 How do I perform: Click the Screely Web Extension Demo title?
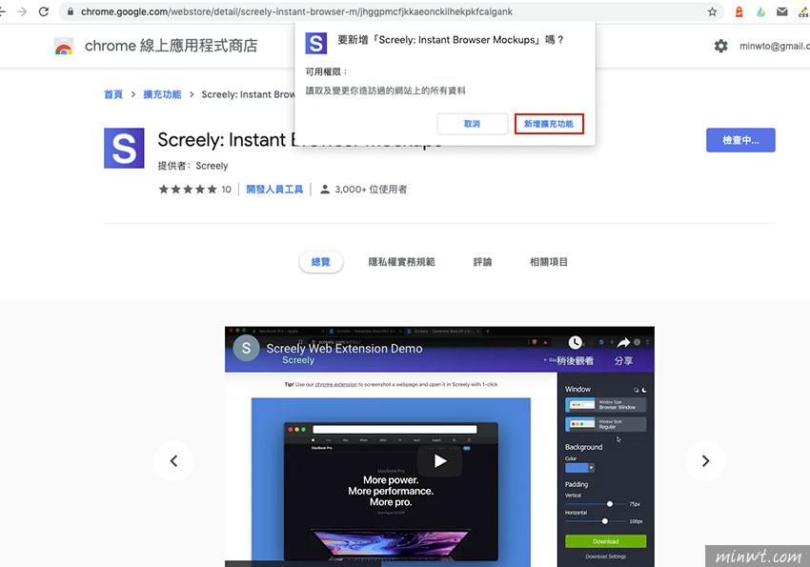(x=344, y=349)
